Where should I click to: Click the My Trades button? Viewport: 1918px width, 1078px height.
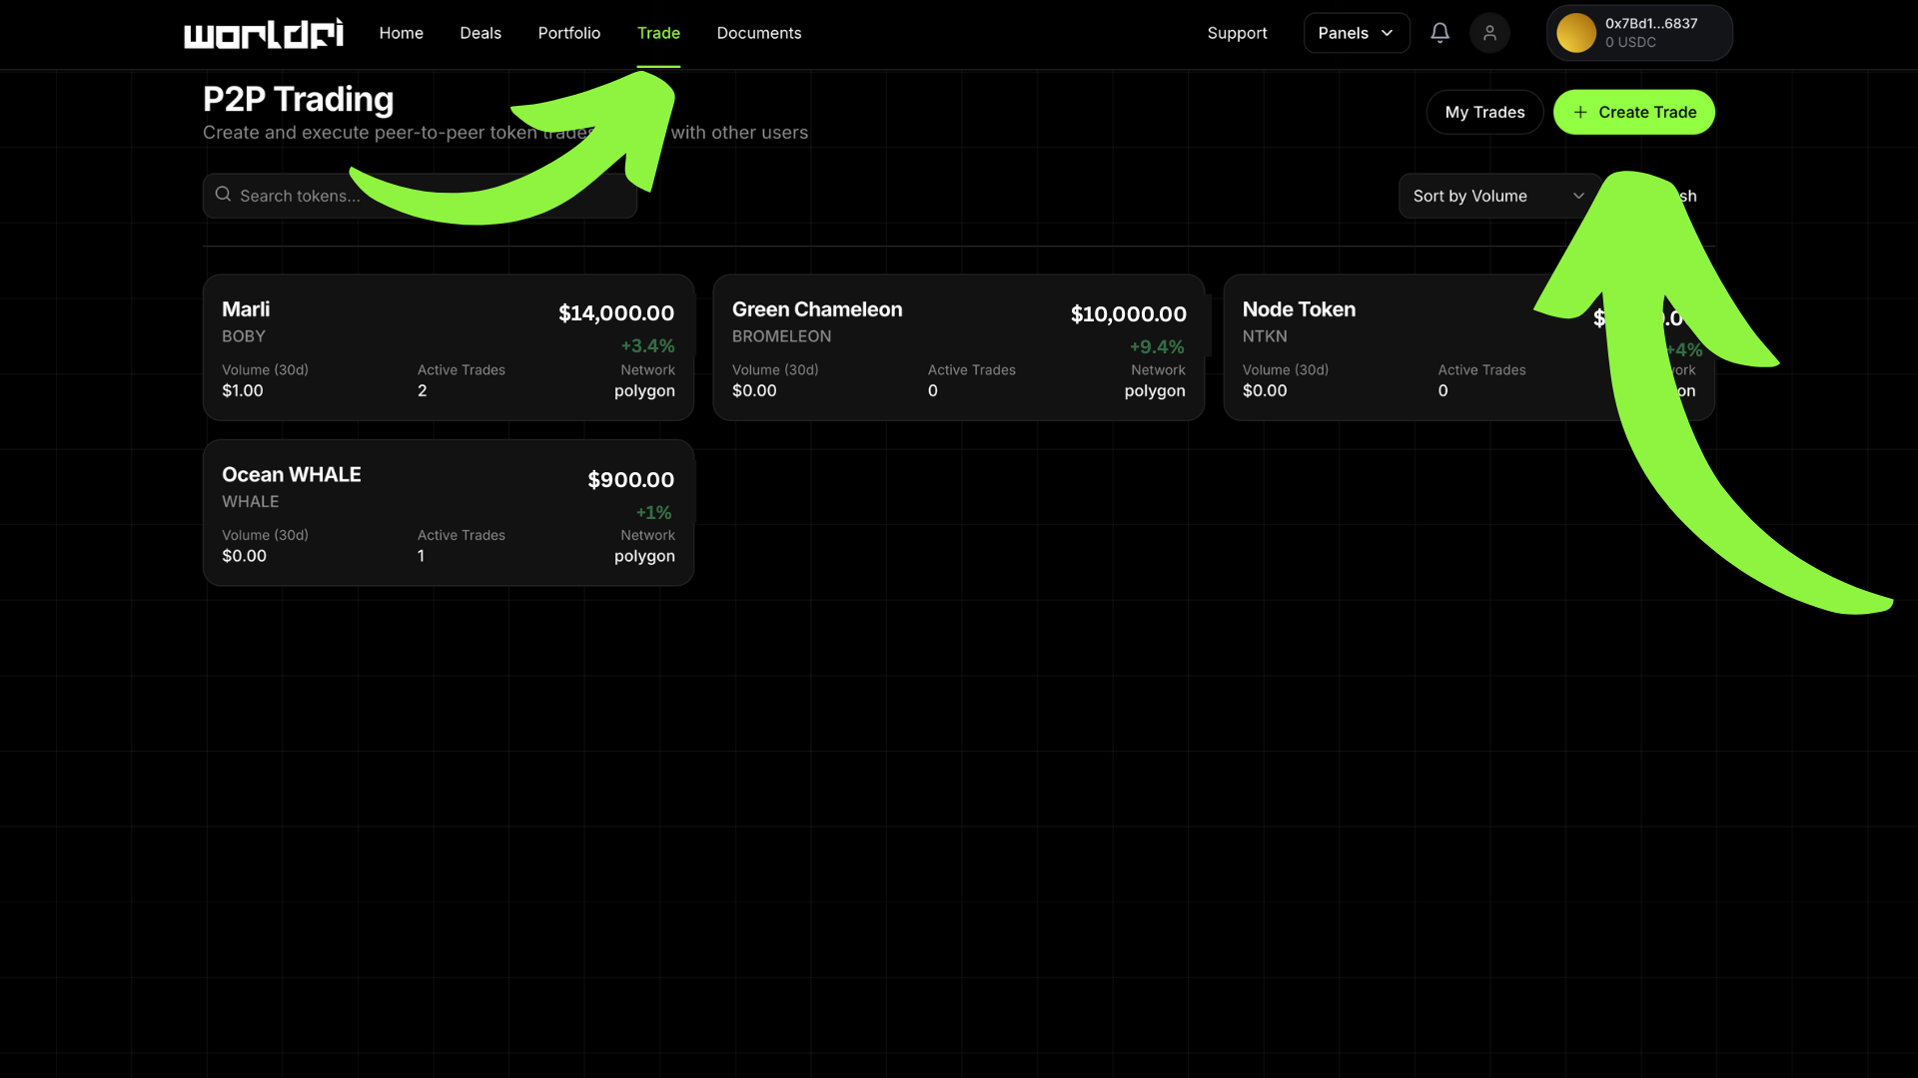pyautogui.click(x=1484, y=112)
